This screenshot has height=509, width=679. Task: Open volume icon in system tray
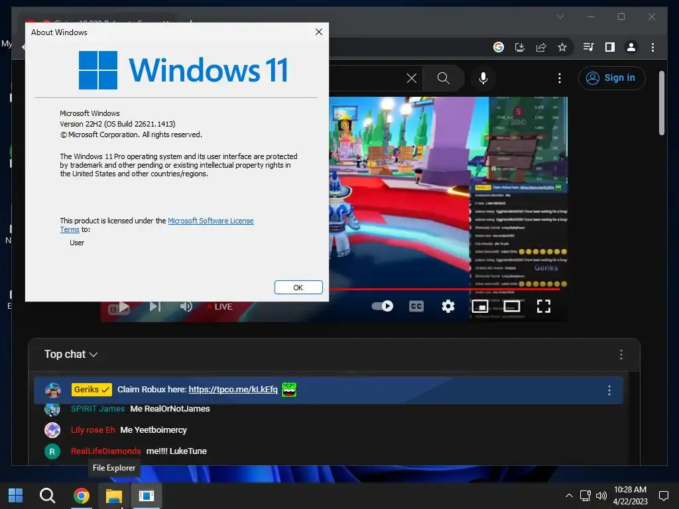601,496
